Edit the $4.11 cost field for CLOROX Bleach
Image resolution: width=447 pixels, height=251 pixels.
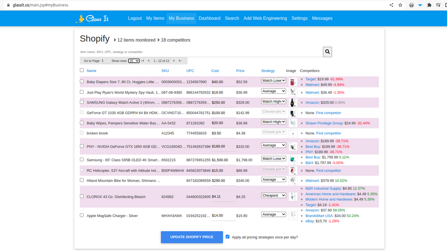pos(223,197)
